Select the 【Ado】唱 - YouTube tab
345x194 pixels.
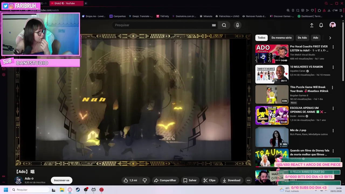click(66, 3)
